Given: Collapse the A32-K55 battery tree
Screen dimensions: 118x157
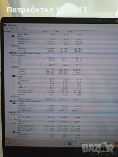Looking at the screenshot, I should [x=9, y=112].
